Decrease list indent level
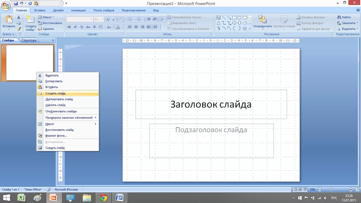The image size is (361, 203). click(x=149, y=19)
